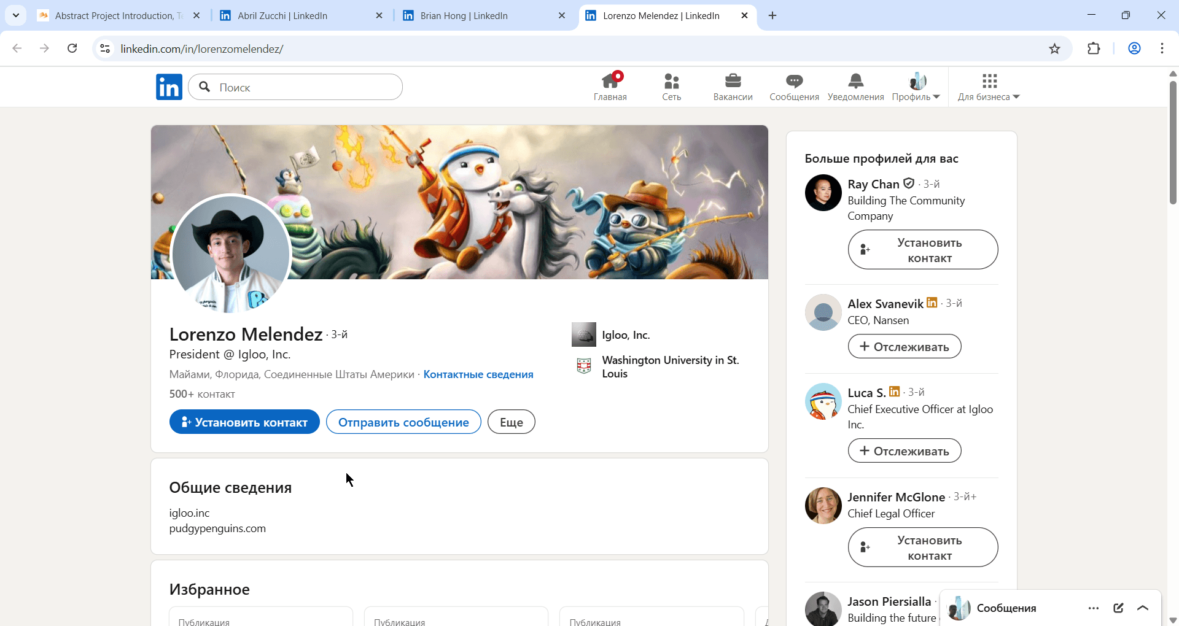Screen dimensions: 1179x626
Task: Select the Lorenzo Melendez LinkedIn tab
Action: 667,16
